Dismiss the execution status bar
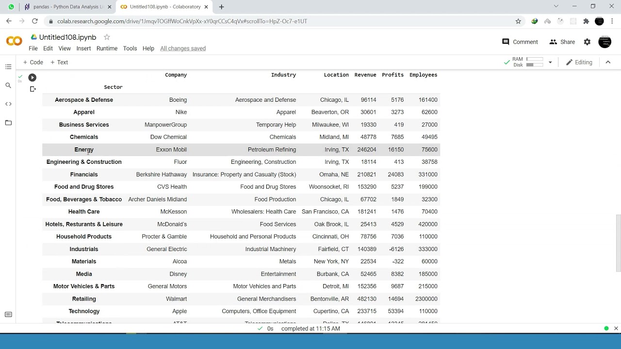 pyautogui.click(x=616, y=329)
